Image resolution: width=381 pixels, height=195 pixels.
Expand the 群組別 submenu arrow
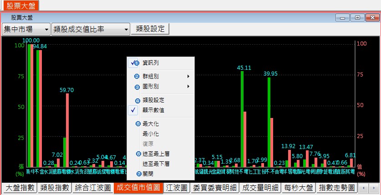pos(188,76)
